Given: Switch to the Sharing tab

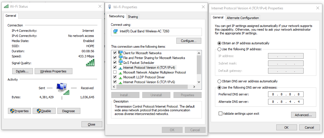Looking at the screenshot, I should [133, 17].
